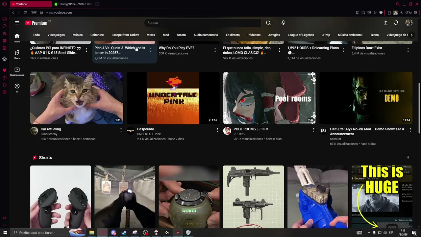Open options for Filipinos Don't Exist video
Image resolution: width=421 pixels, height=237 pixels.
click(408, 50)
